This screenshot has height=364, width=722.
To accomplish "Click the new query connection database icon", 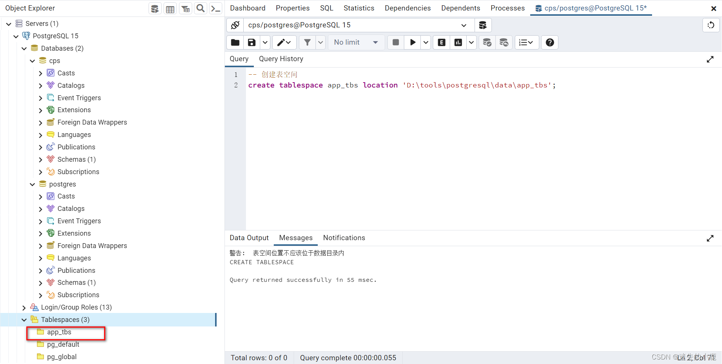I will click(483, 25).
